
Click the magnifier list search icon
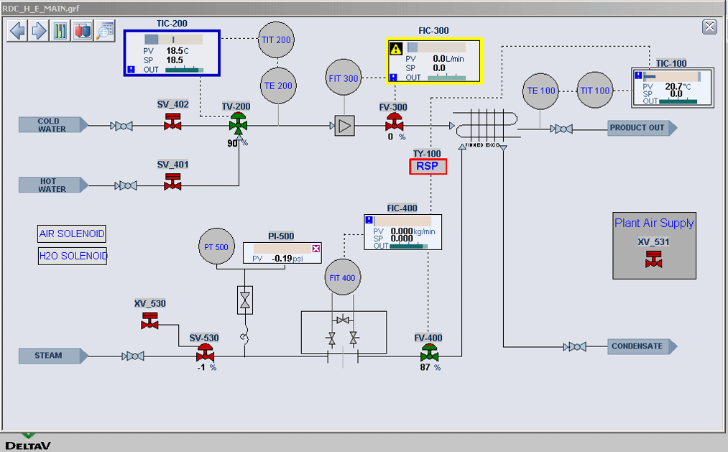click(x=105, y=31)
